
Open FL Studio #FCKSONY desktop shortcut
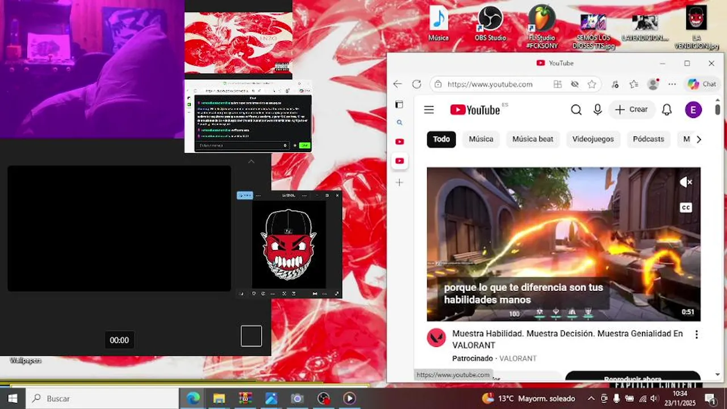[542, 27]
